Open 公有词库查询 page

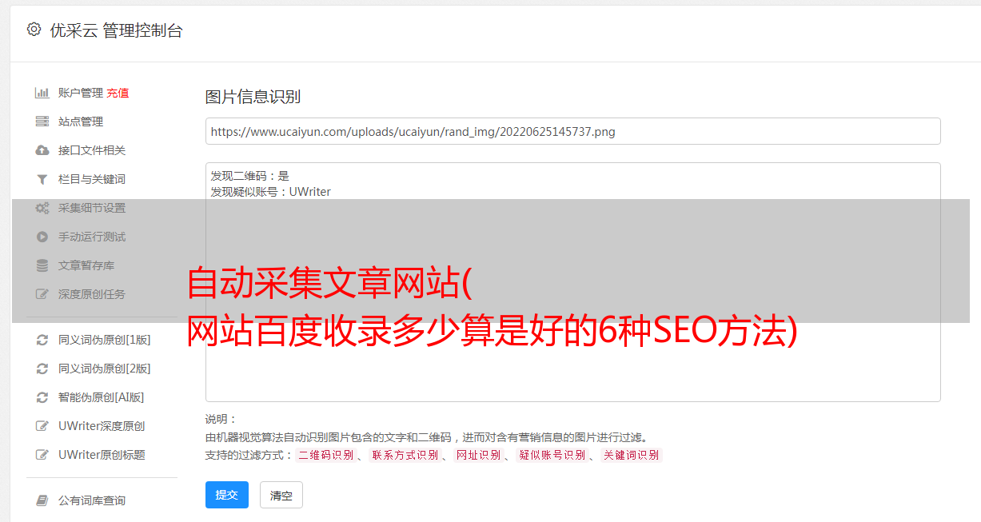click(92, 500)
